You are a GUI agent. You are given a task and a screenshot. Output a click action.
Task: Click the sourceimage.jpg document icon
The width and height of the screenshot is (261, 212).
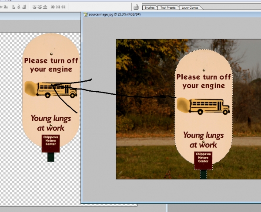(x=86, y=14)
